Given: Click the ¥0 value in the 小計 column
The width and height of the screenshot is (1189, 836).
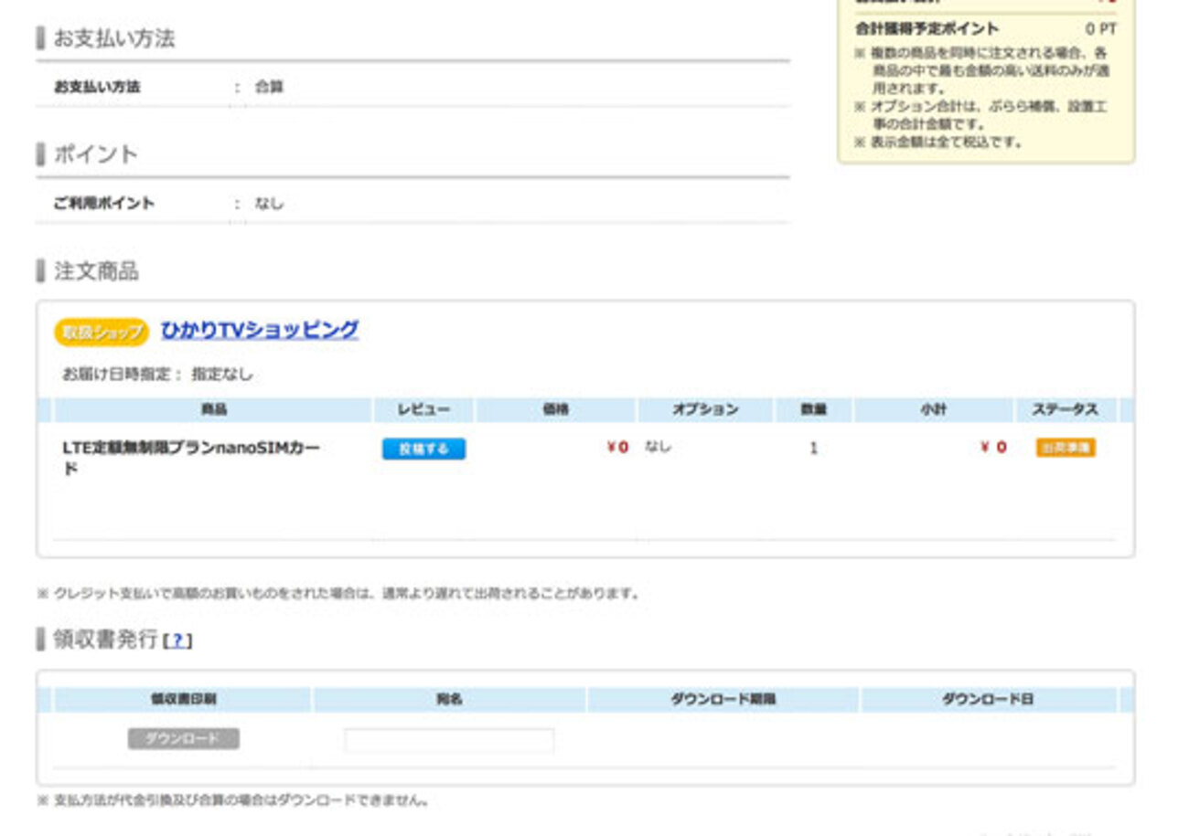Looking at the screenshot, I should click(993, 448).
